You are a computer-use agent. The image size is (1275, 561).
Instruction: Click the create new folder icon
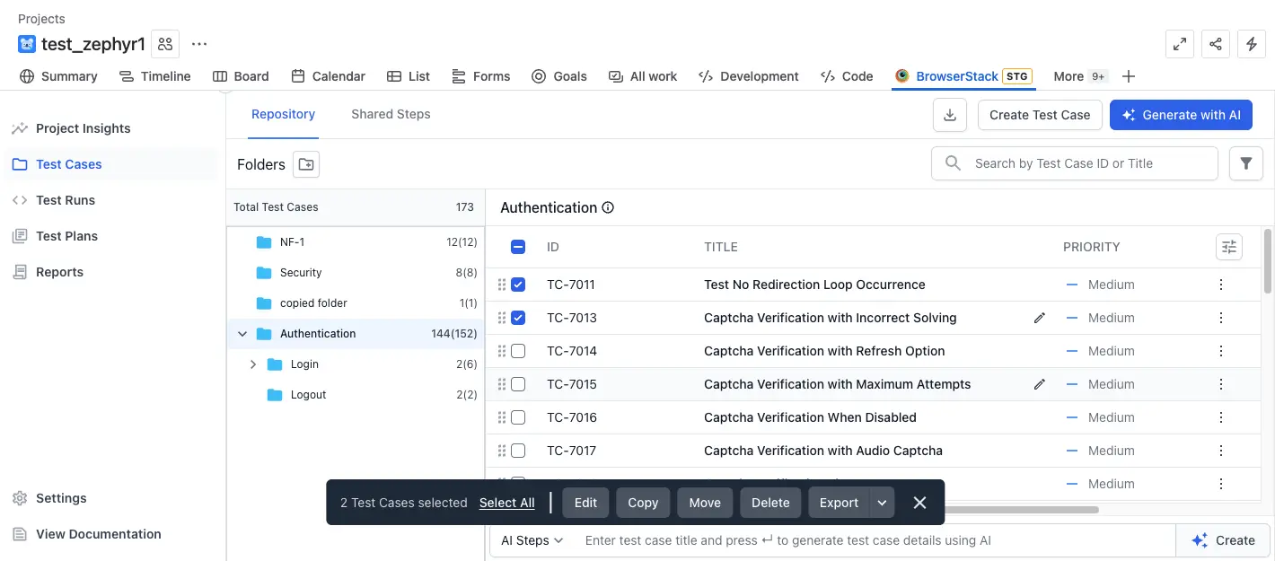click(306, 164)
